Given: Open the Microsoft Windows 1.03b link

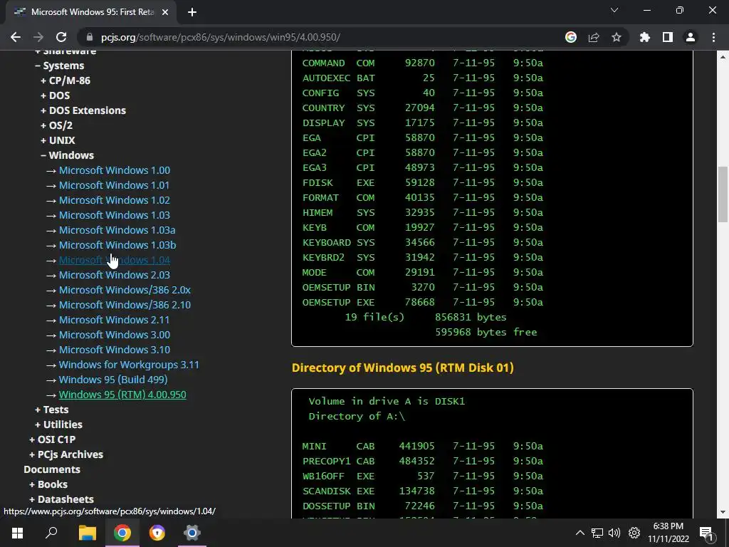Looking at the screenshot, I should [x=117, y=245].
